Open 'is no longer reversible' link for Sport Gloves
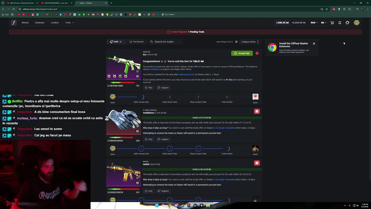 [x=224, y=128]
